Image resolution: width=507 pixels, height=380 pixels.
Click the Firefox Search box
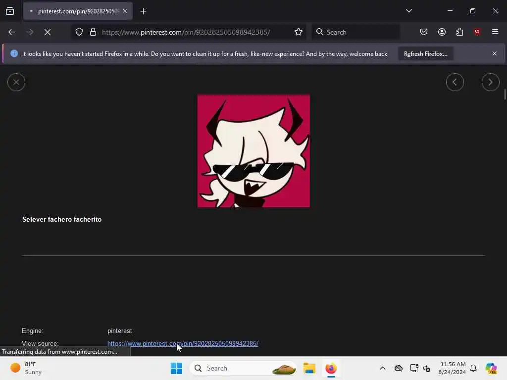point(355,32)
